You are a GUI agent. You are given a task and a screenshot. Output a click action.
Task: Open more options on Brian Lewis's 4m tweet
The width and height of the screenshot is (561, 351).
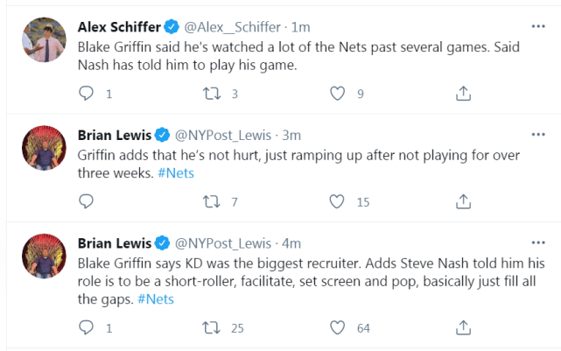click(x=538, y=242)
